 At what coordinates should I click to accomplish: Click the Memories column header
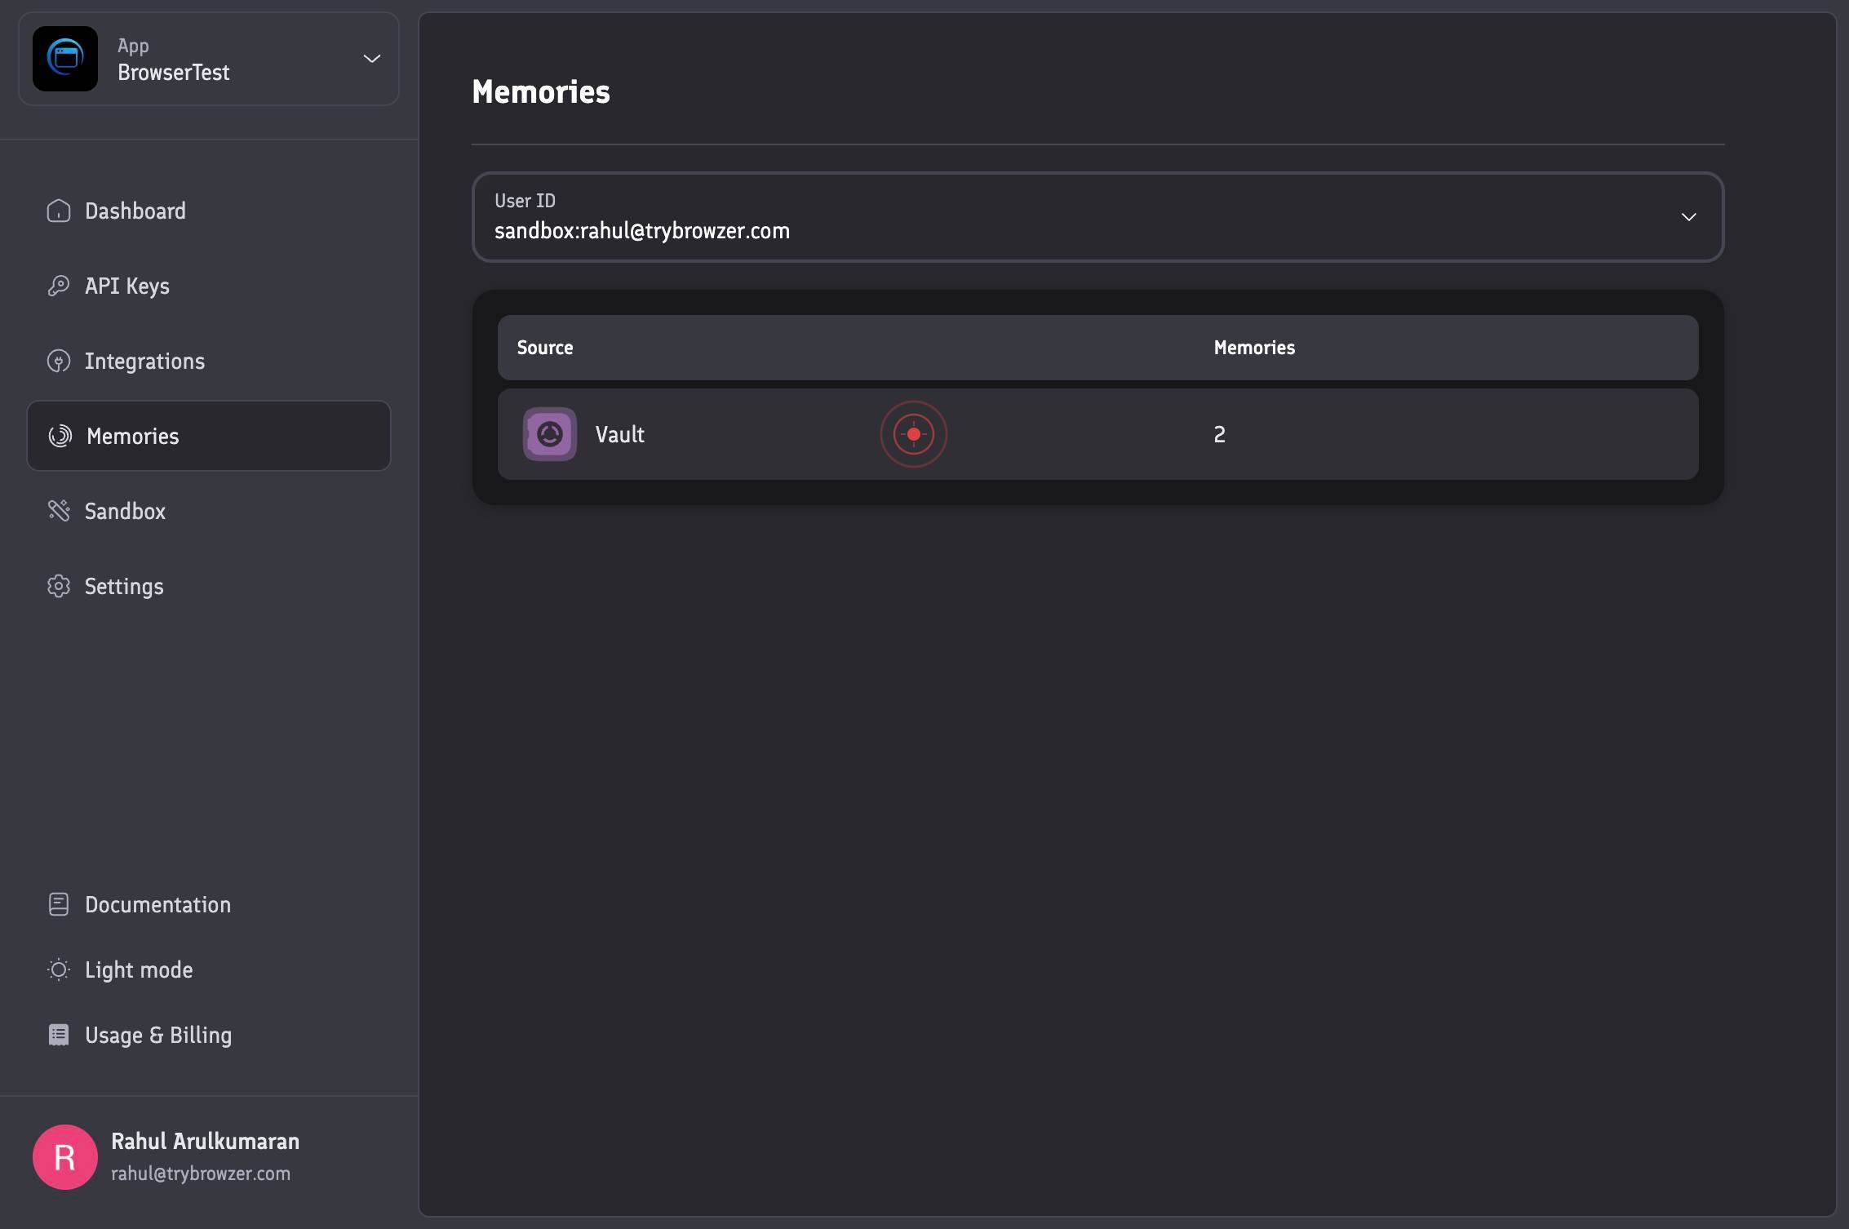tap(1254, 348)
